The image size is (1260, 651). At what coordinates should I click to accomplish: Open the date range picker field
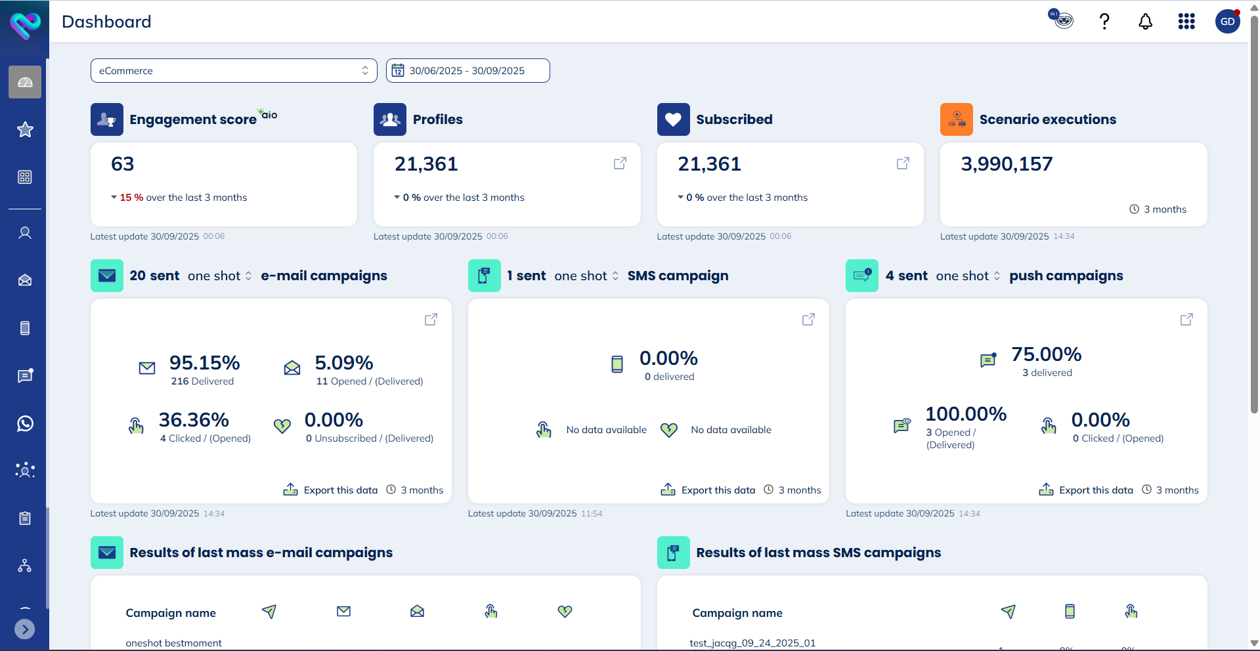point(467,71)
